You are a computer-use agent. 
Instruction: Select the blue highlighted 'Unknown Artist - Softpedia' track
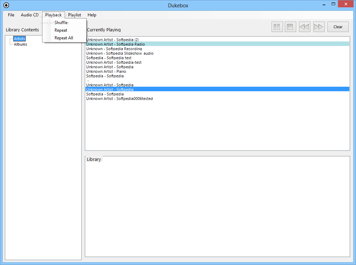pos(217,89)
